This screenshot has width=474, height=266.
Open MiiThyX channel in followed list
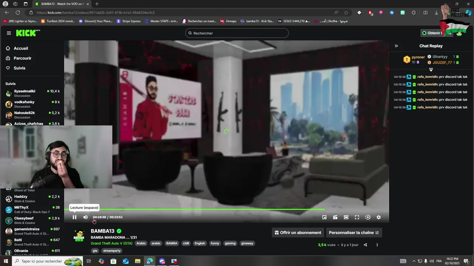[x=32, y=209]
